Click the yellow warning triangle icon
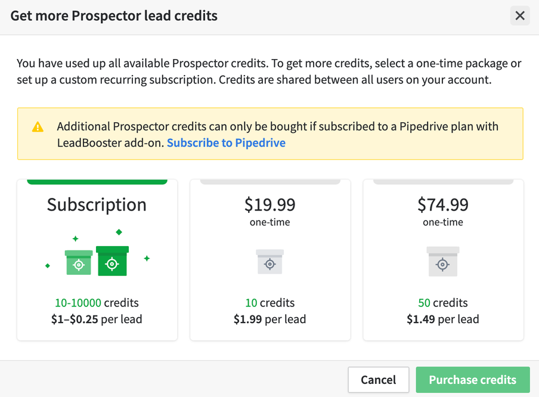Viewport: 539px width, 397px height. (x=38, y=127)
